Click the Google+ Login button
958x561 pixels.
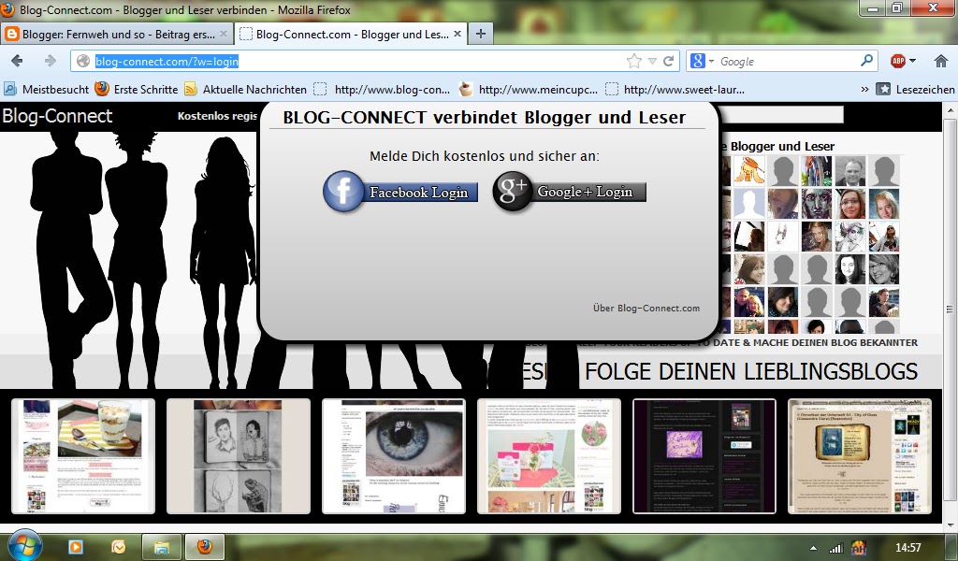point(570,192)
